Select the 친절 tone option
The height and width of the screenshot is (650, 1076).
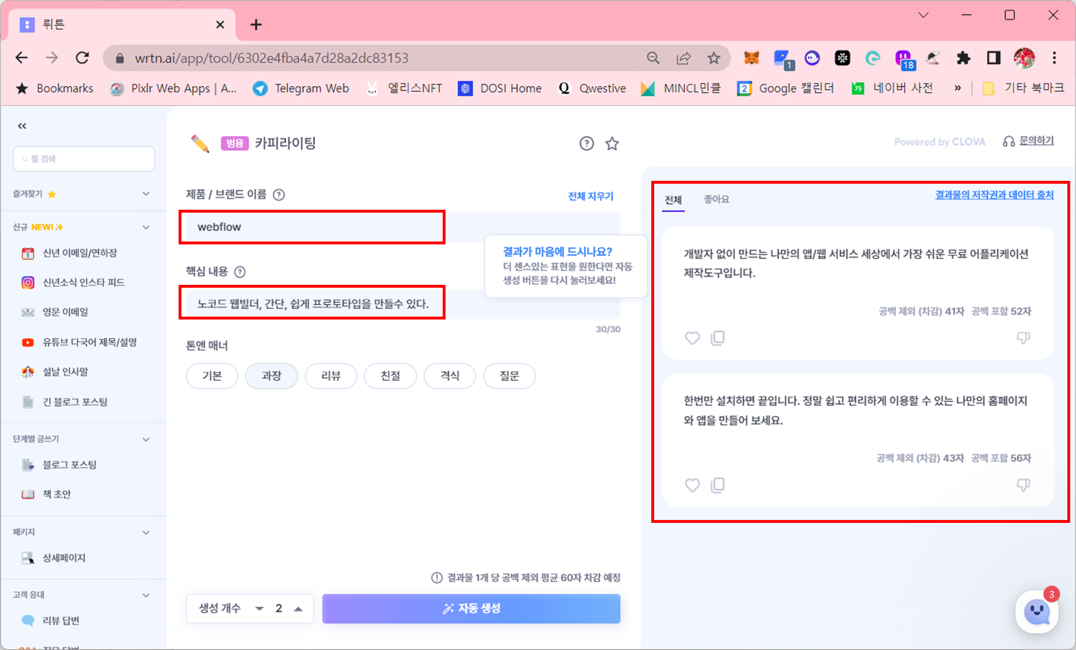click(391, 376)
